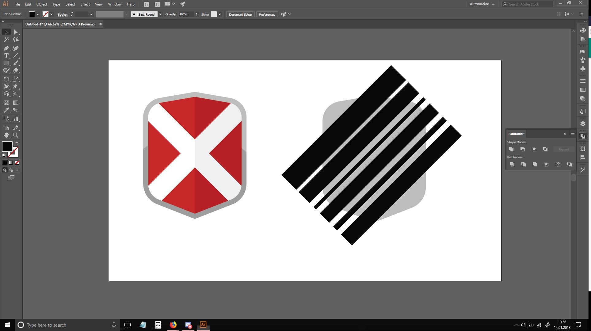Set paint mode to None
This screenshot has height=331, width=591.
(x=17, y=163)
